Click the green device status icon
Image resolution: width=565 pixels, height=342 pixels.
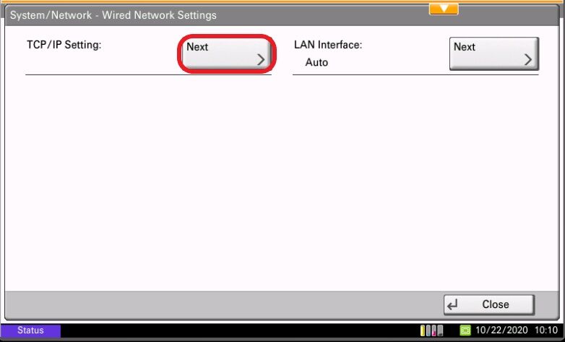tap(465, 330)
